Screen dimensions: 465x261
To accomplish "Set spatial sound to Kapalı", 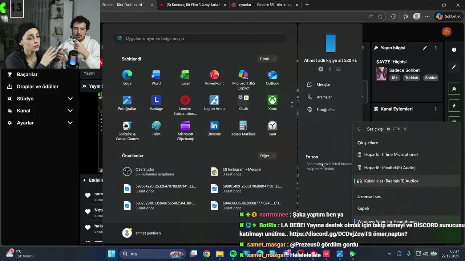I will point(407,208).
